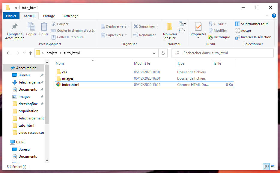Switch to the Affichage tab
This screenshot has width=280, height=173.
coord(71,16)
